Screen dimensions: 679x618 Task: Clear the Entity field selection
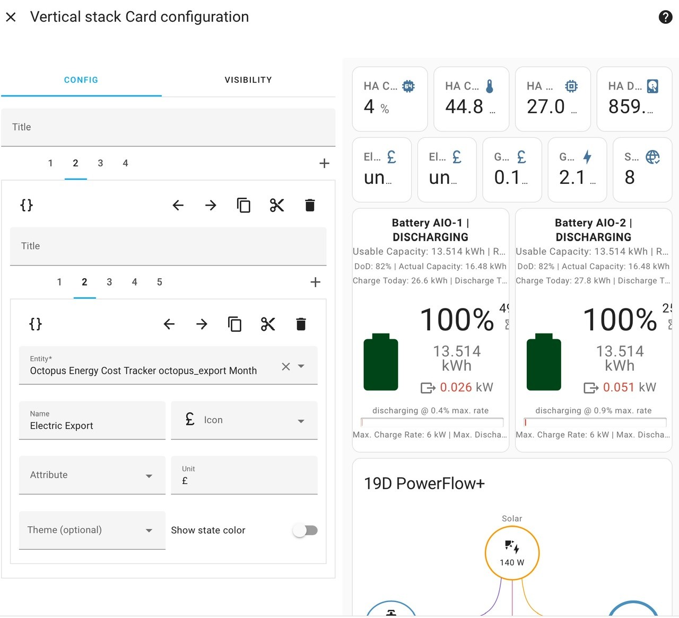point(286,366)
